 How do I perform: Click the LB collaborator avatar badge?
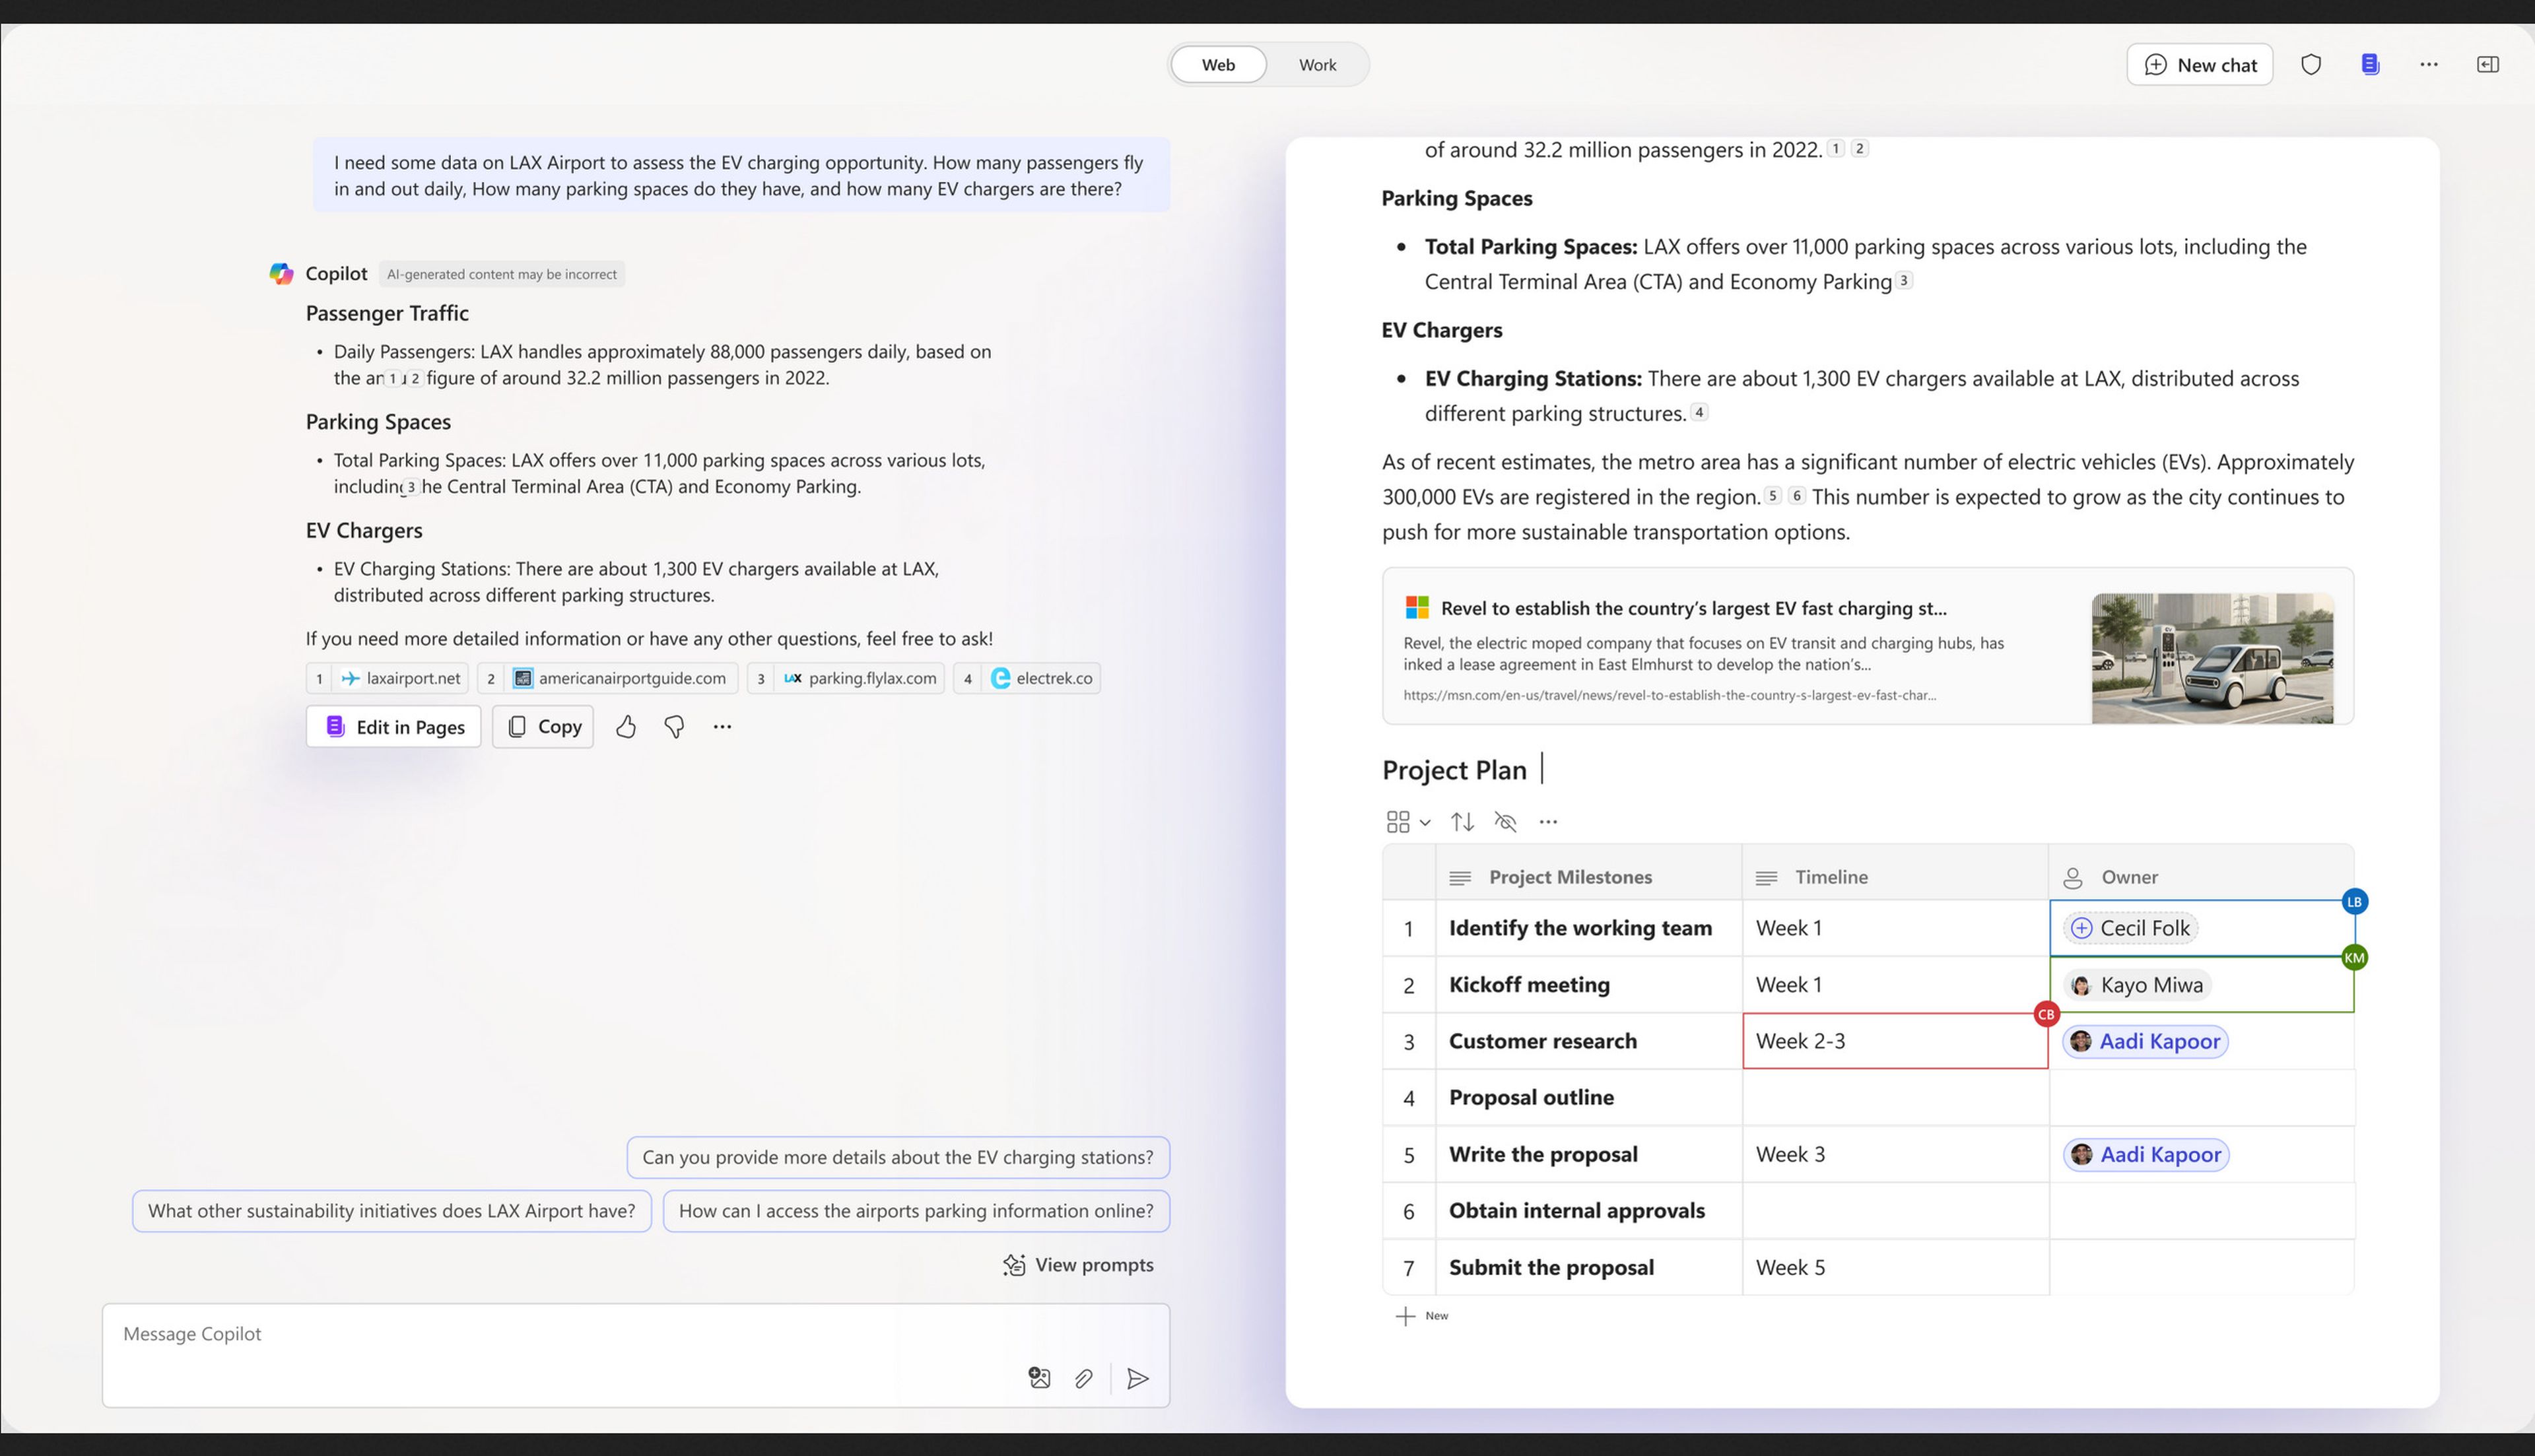(x=2354, y=902)
